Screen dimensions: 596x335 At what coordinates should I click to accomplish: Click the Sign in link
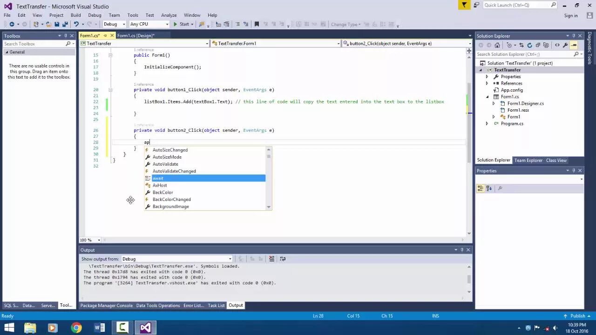click(570, 15)
